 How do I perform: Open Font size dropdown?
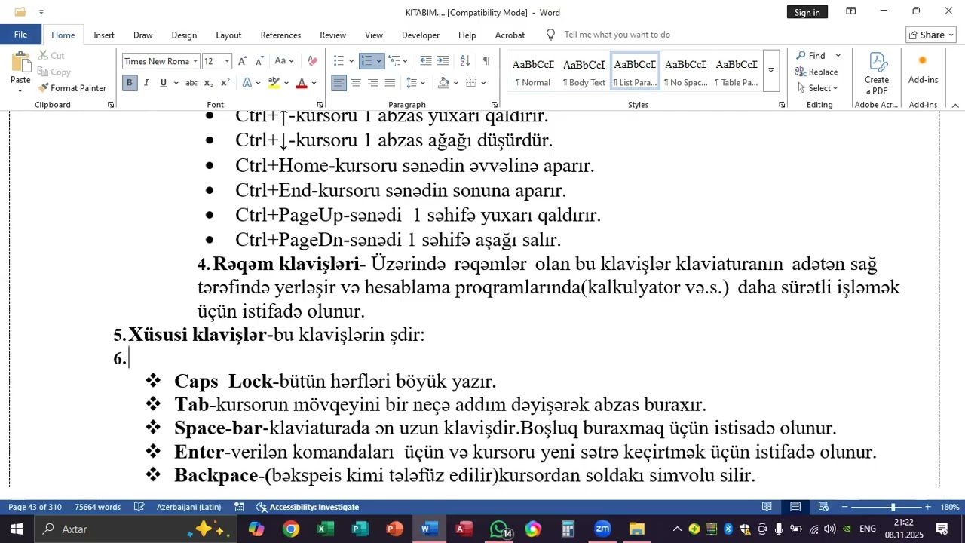click(227, 62)
